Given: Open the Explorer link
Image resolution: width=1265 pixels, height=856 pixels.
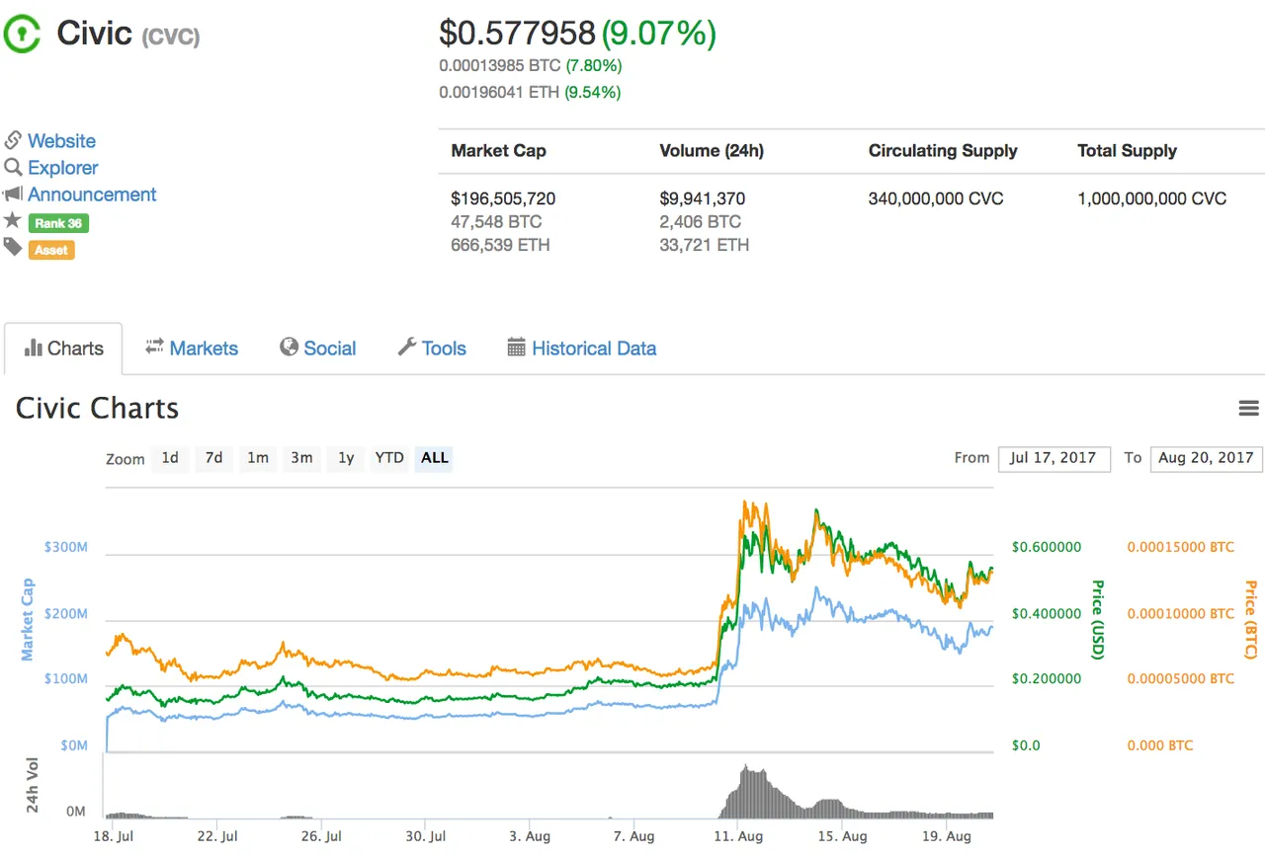Looking at the screenshot, I should coord(62,168).
